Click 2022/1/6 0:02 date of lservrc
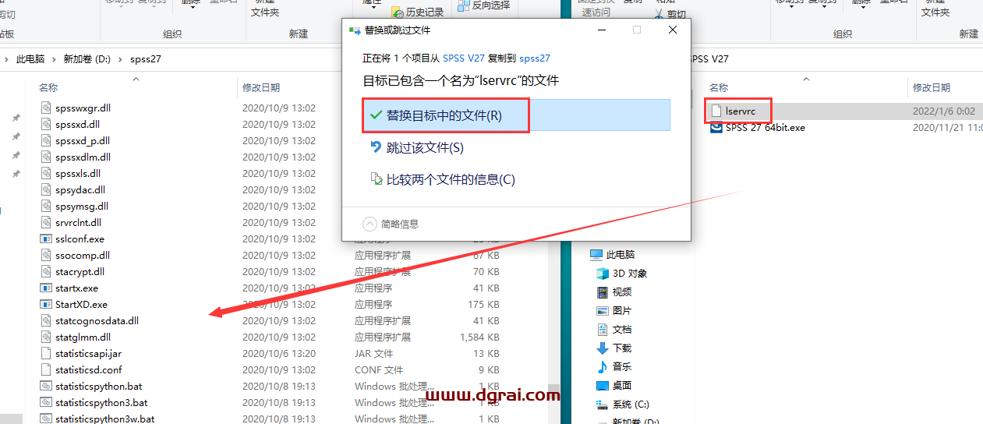The height and width of the screenshot is (424, 983). [x=944, y=111]
